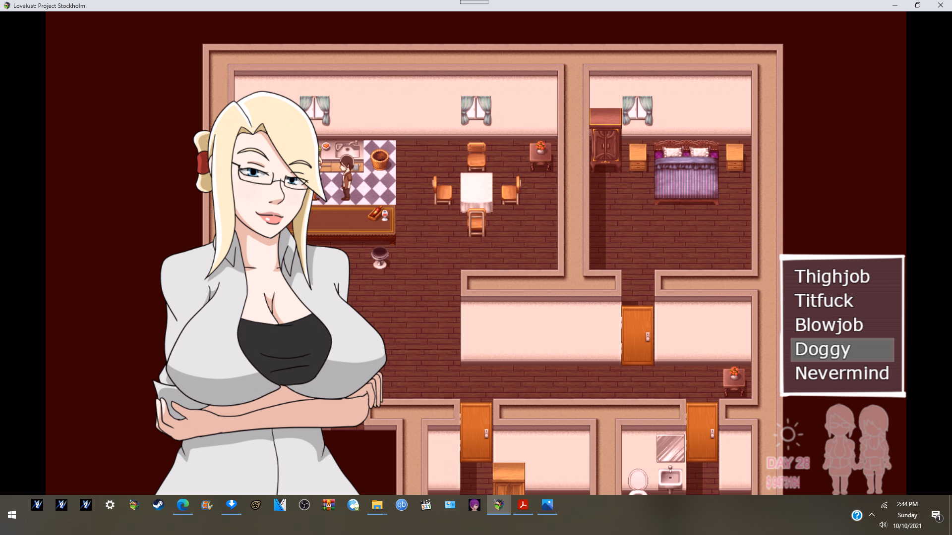Open the globe with arrow browser icon
This screenshot has height=535, width=952.
pyautogui.click(x=353, y=505)
